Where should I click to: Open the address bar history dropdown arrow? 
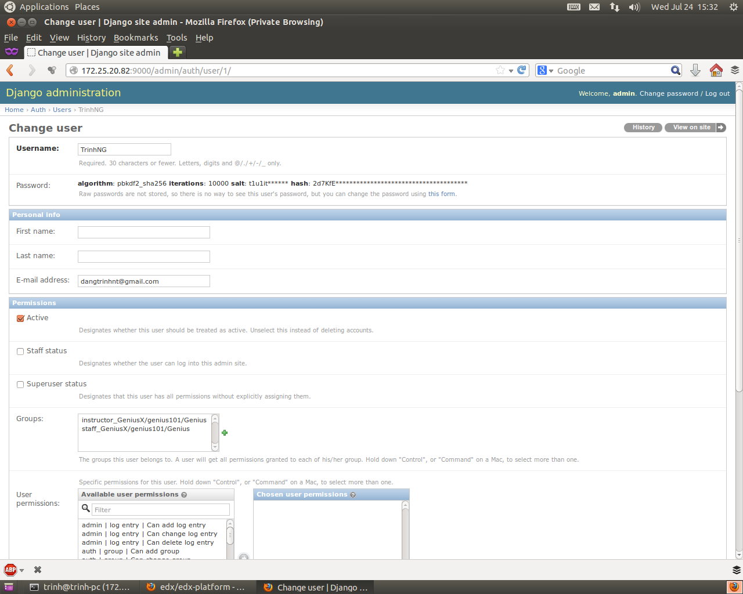pyautogui.click(x=511, y=71)
